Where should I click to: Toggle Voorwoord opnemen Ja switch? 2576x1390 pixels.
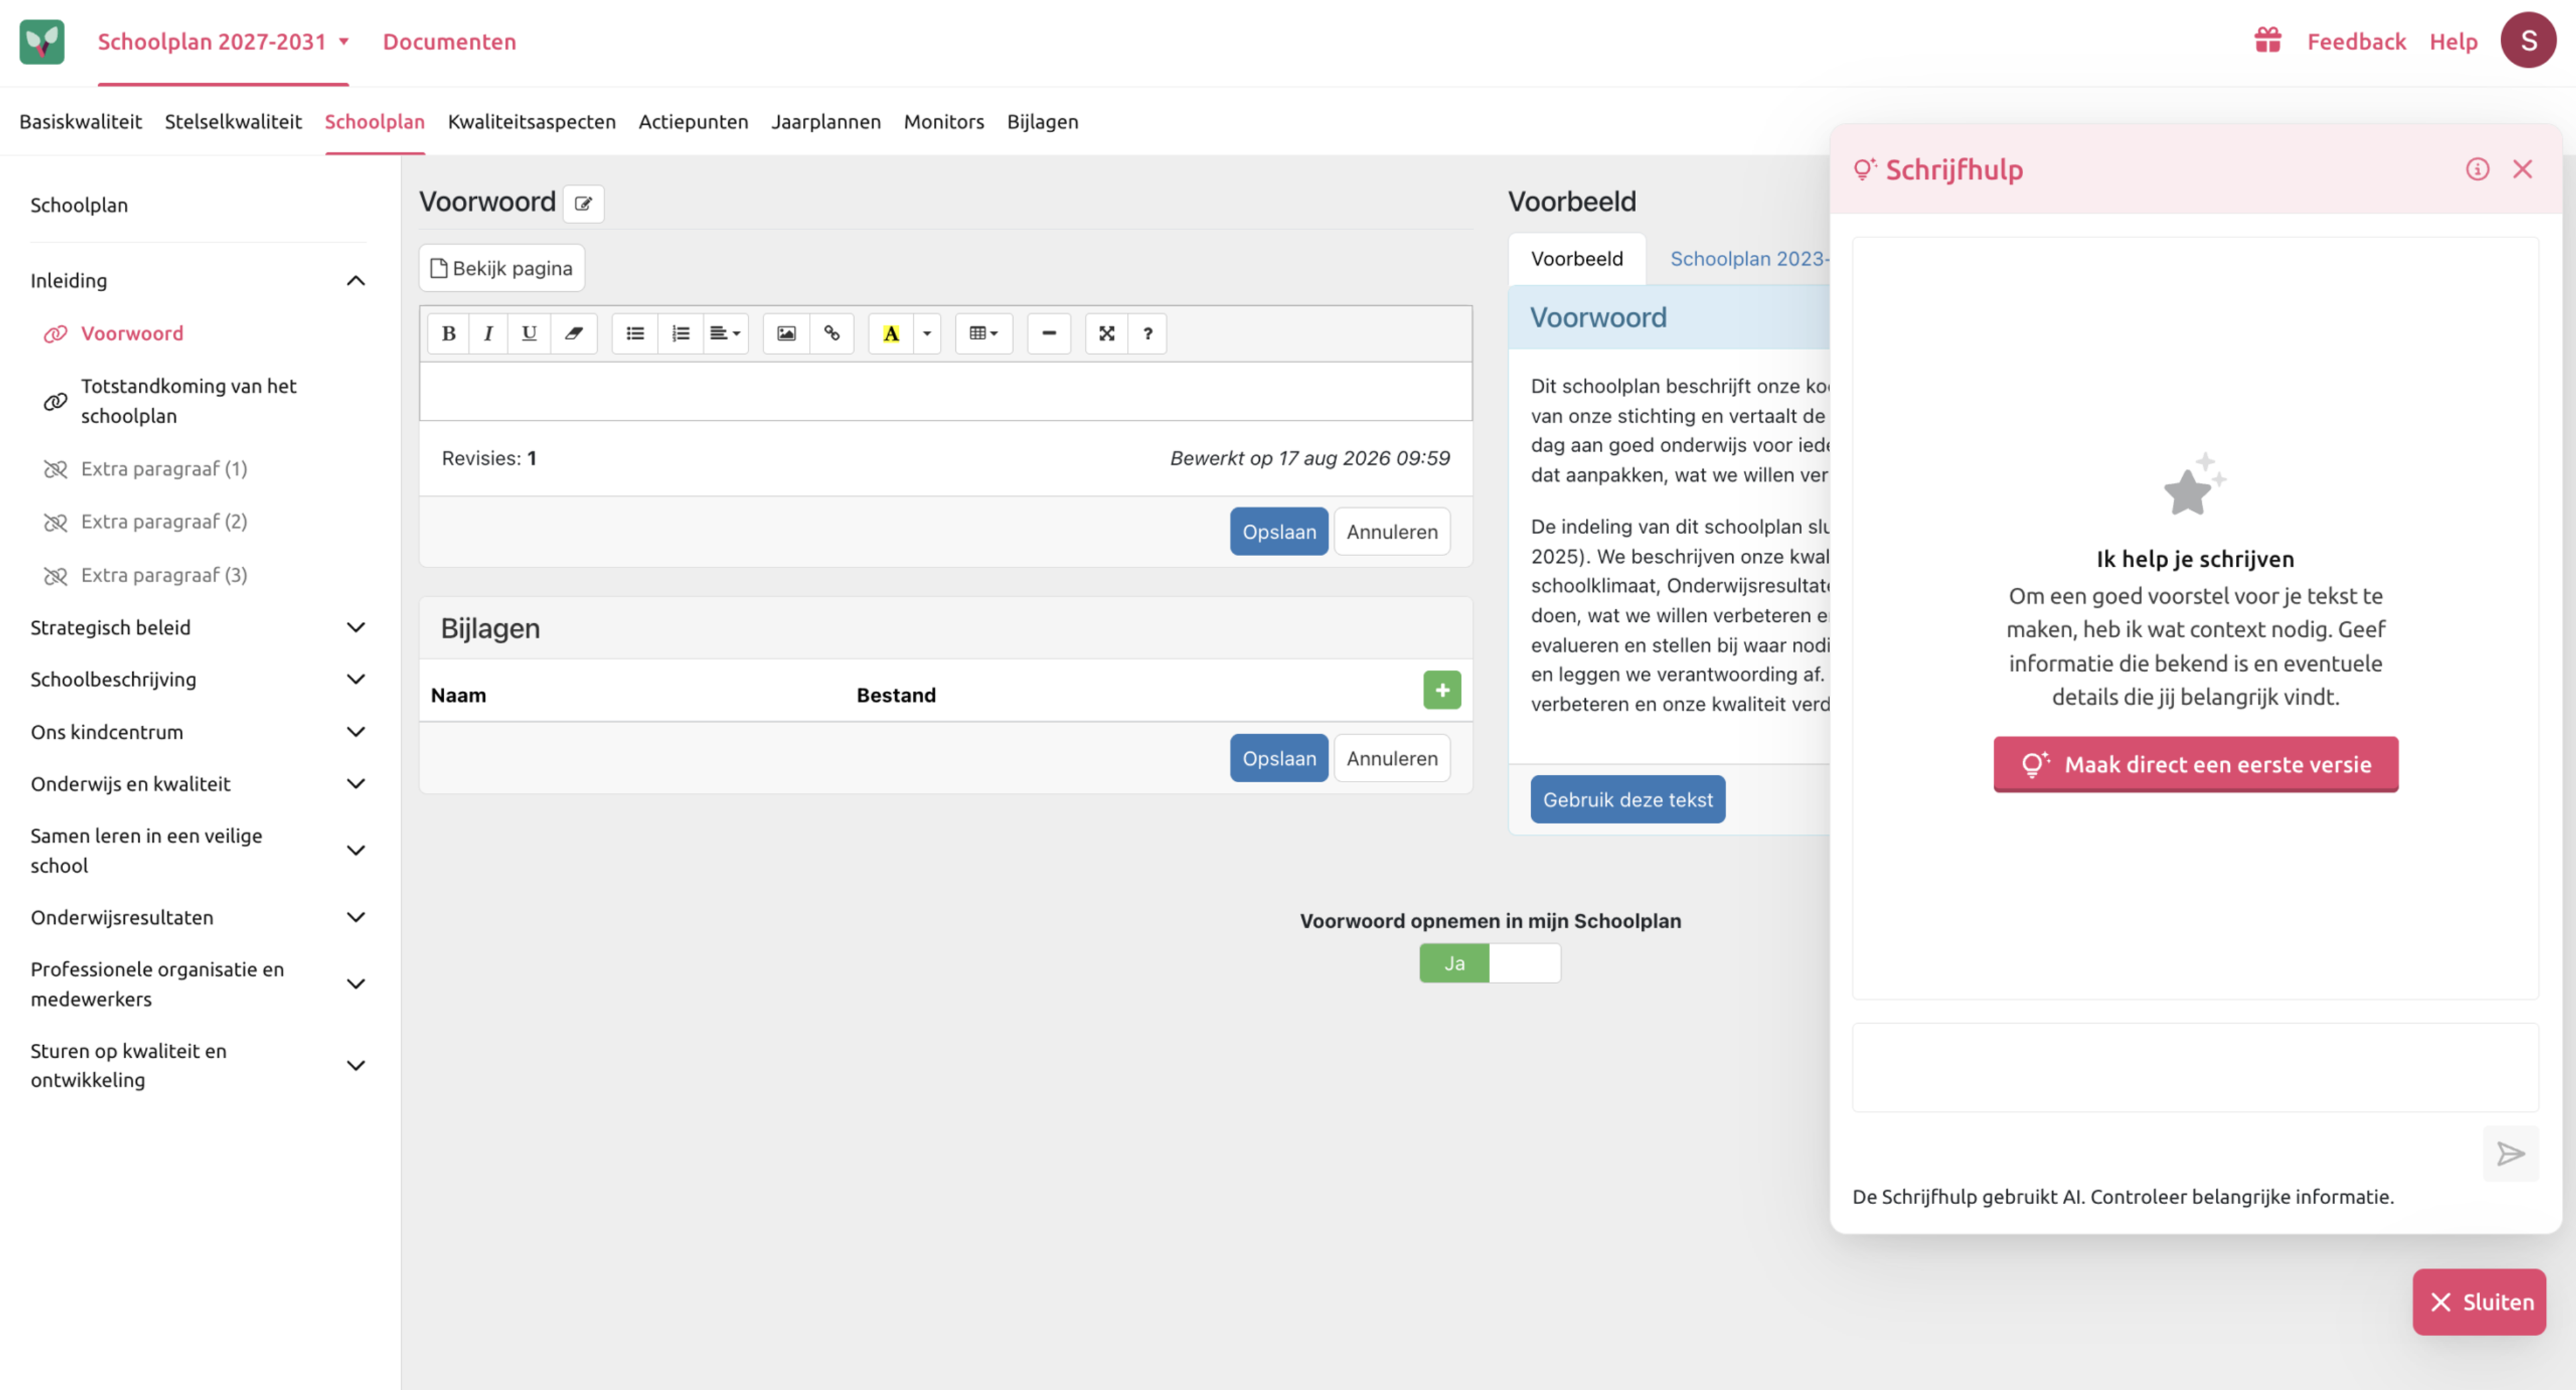[x=1489, y=963]
